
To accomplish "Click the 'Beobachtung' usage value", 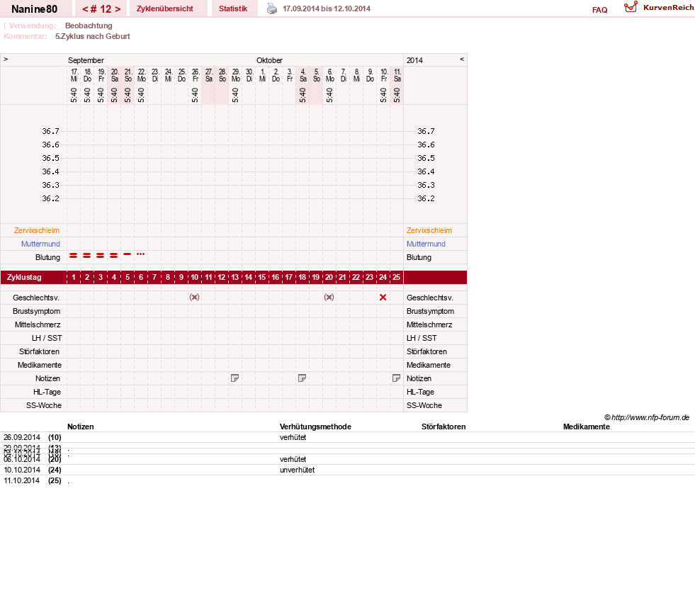I will 89,26.
